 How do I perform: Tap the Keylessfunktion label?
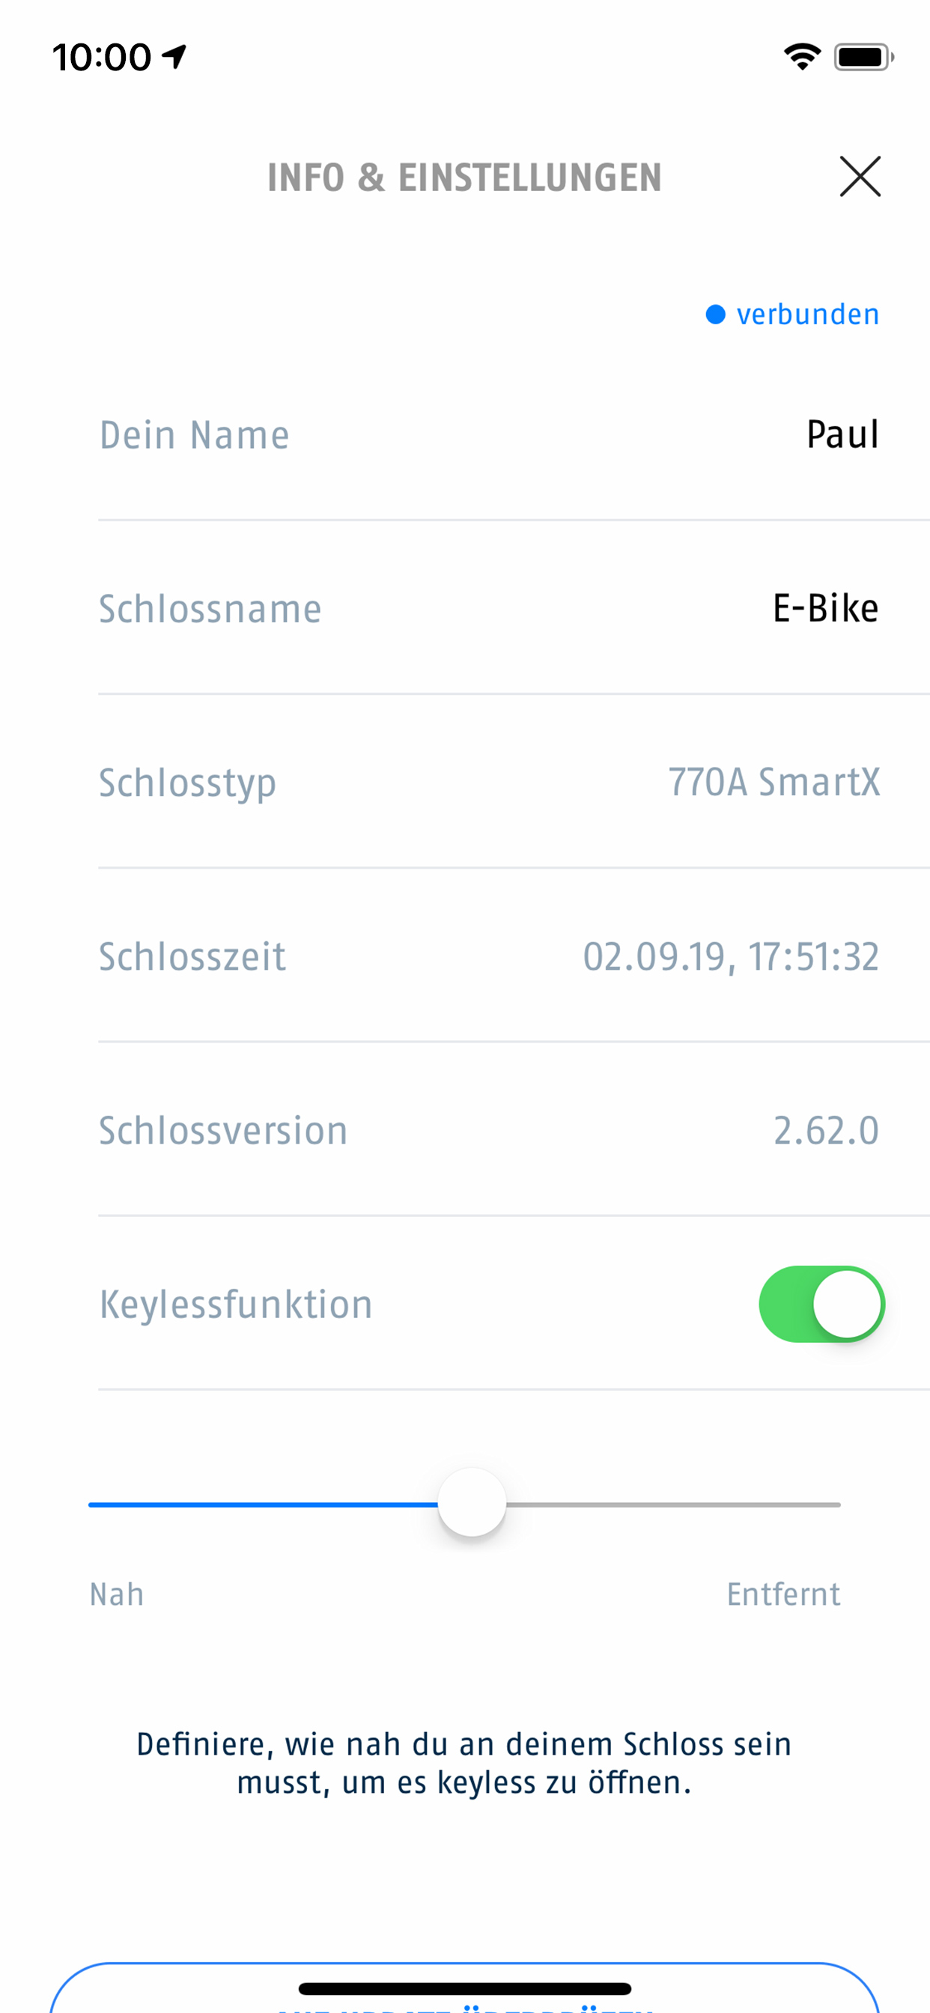tap(236, 1305)
